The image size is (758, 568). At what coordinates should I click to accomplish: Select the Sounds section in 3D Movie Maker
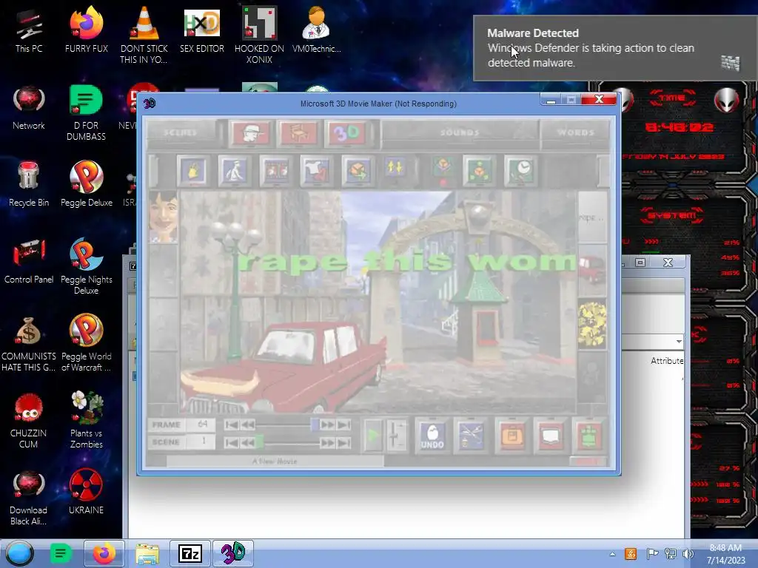tap(460, 132)
